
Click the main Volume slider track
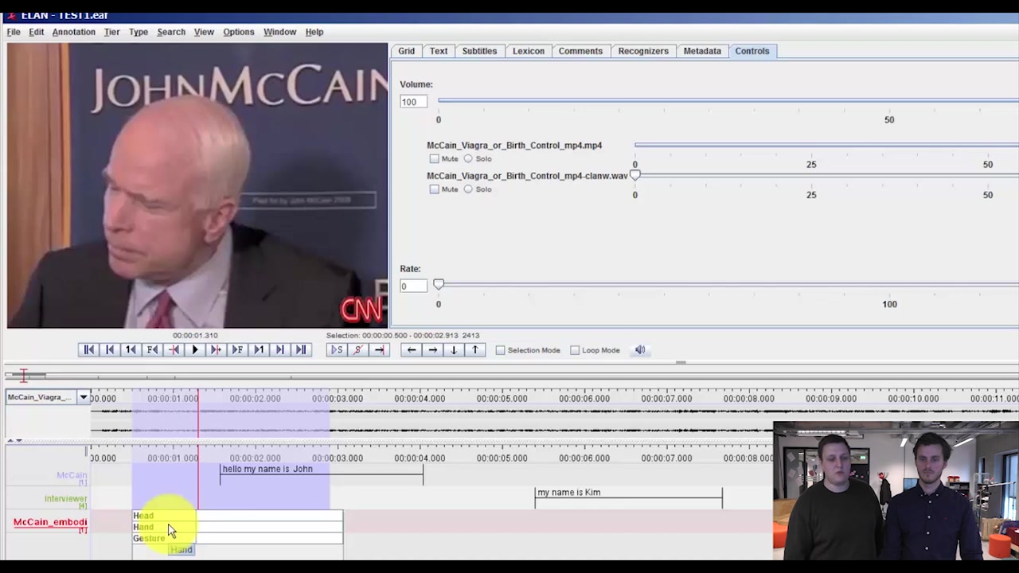pyautogui.click(x=728, y=100)
